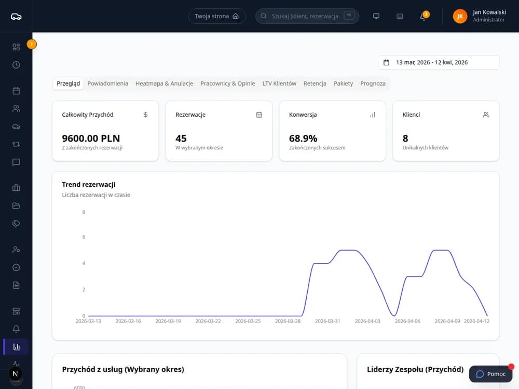Open the dashboard grid icon in sidebar
The image size is (519, 389).
[16, 47]
